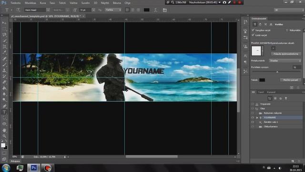The height and width of the screenshot is (172, 305).
Task: Open the tool preset picker arrow
Action: 11,10
